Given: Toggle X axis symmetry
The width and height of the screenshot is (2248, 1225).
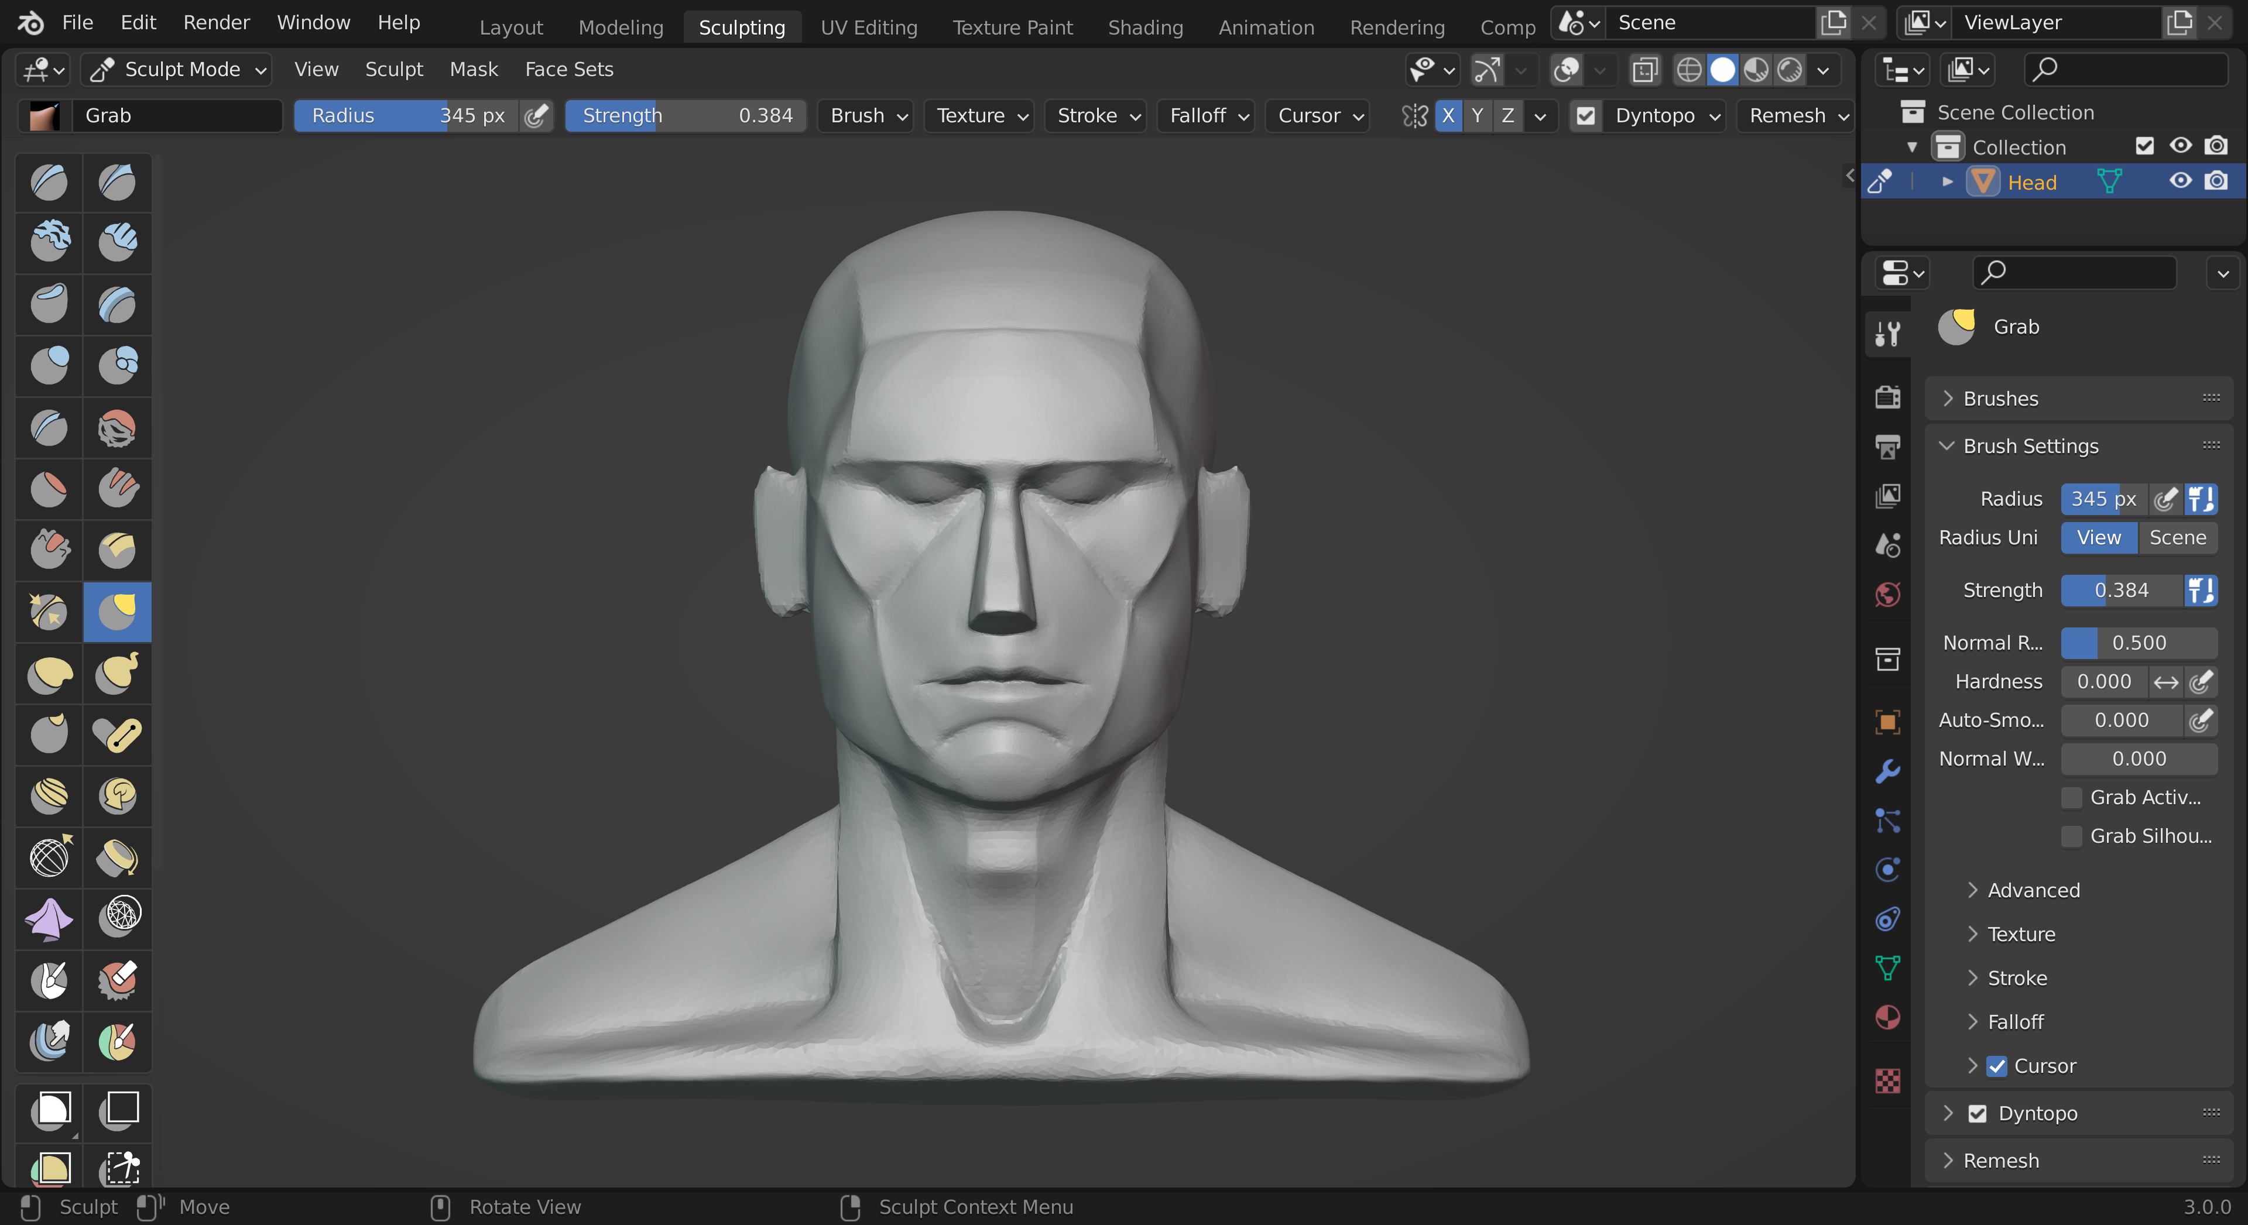Looking at the screenshot, I should 1448,116.
